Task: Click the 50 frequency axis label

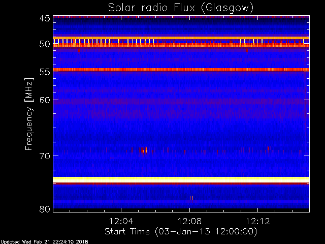Action: click(x=45, y=44)
